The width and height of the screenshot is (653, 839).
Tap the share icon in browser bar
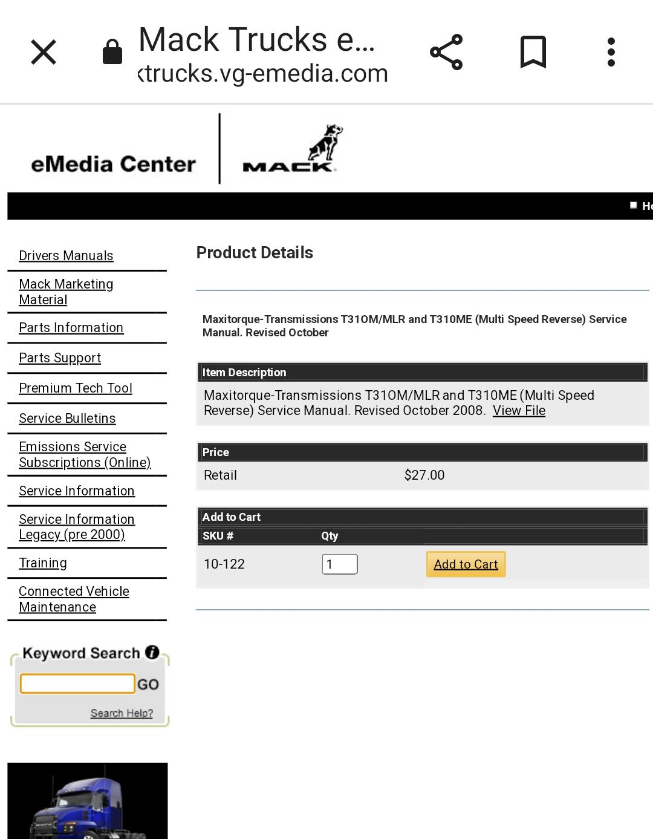tap(446, 52)
